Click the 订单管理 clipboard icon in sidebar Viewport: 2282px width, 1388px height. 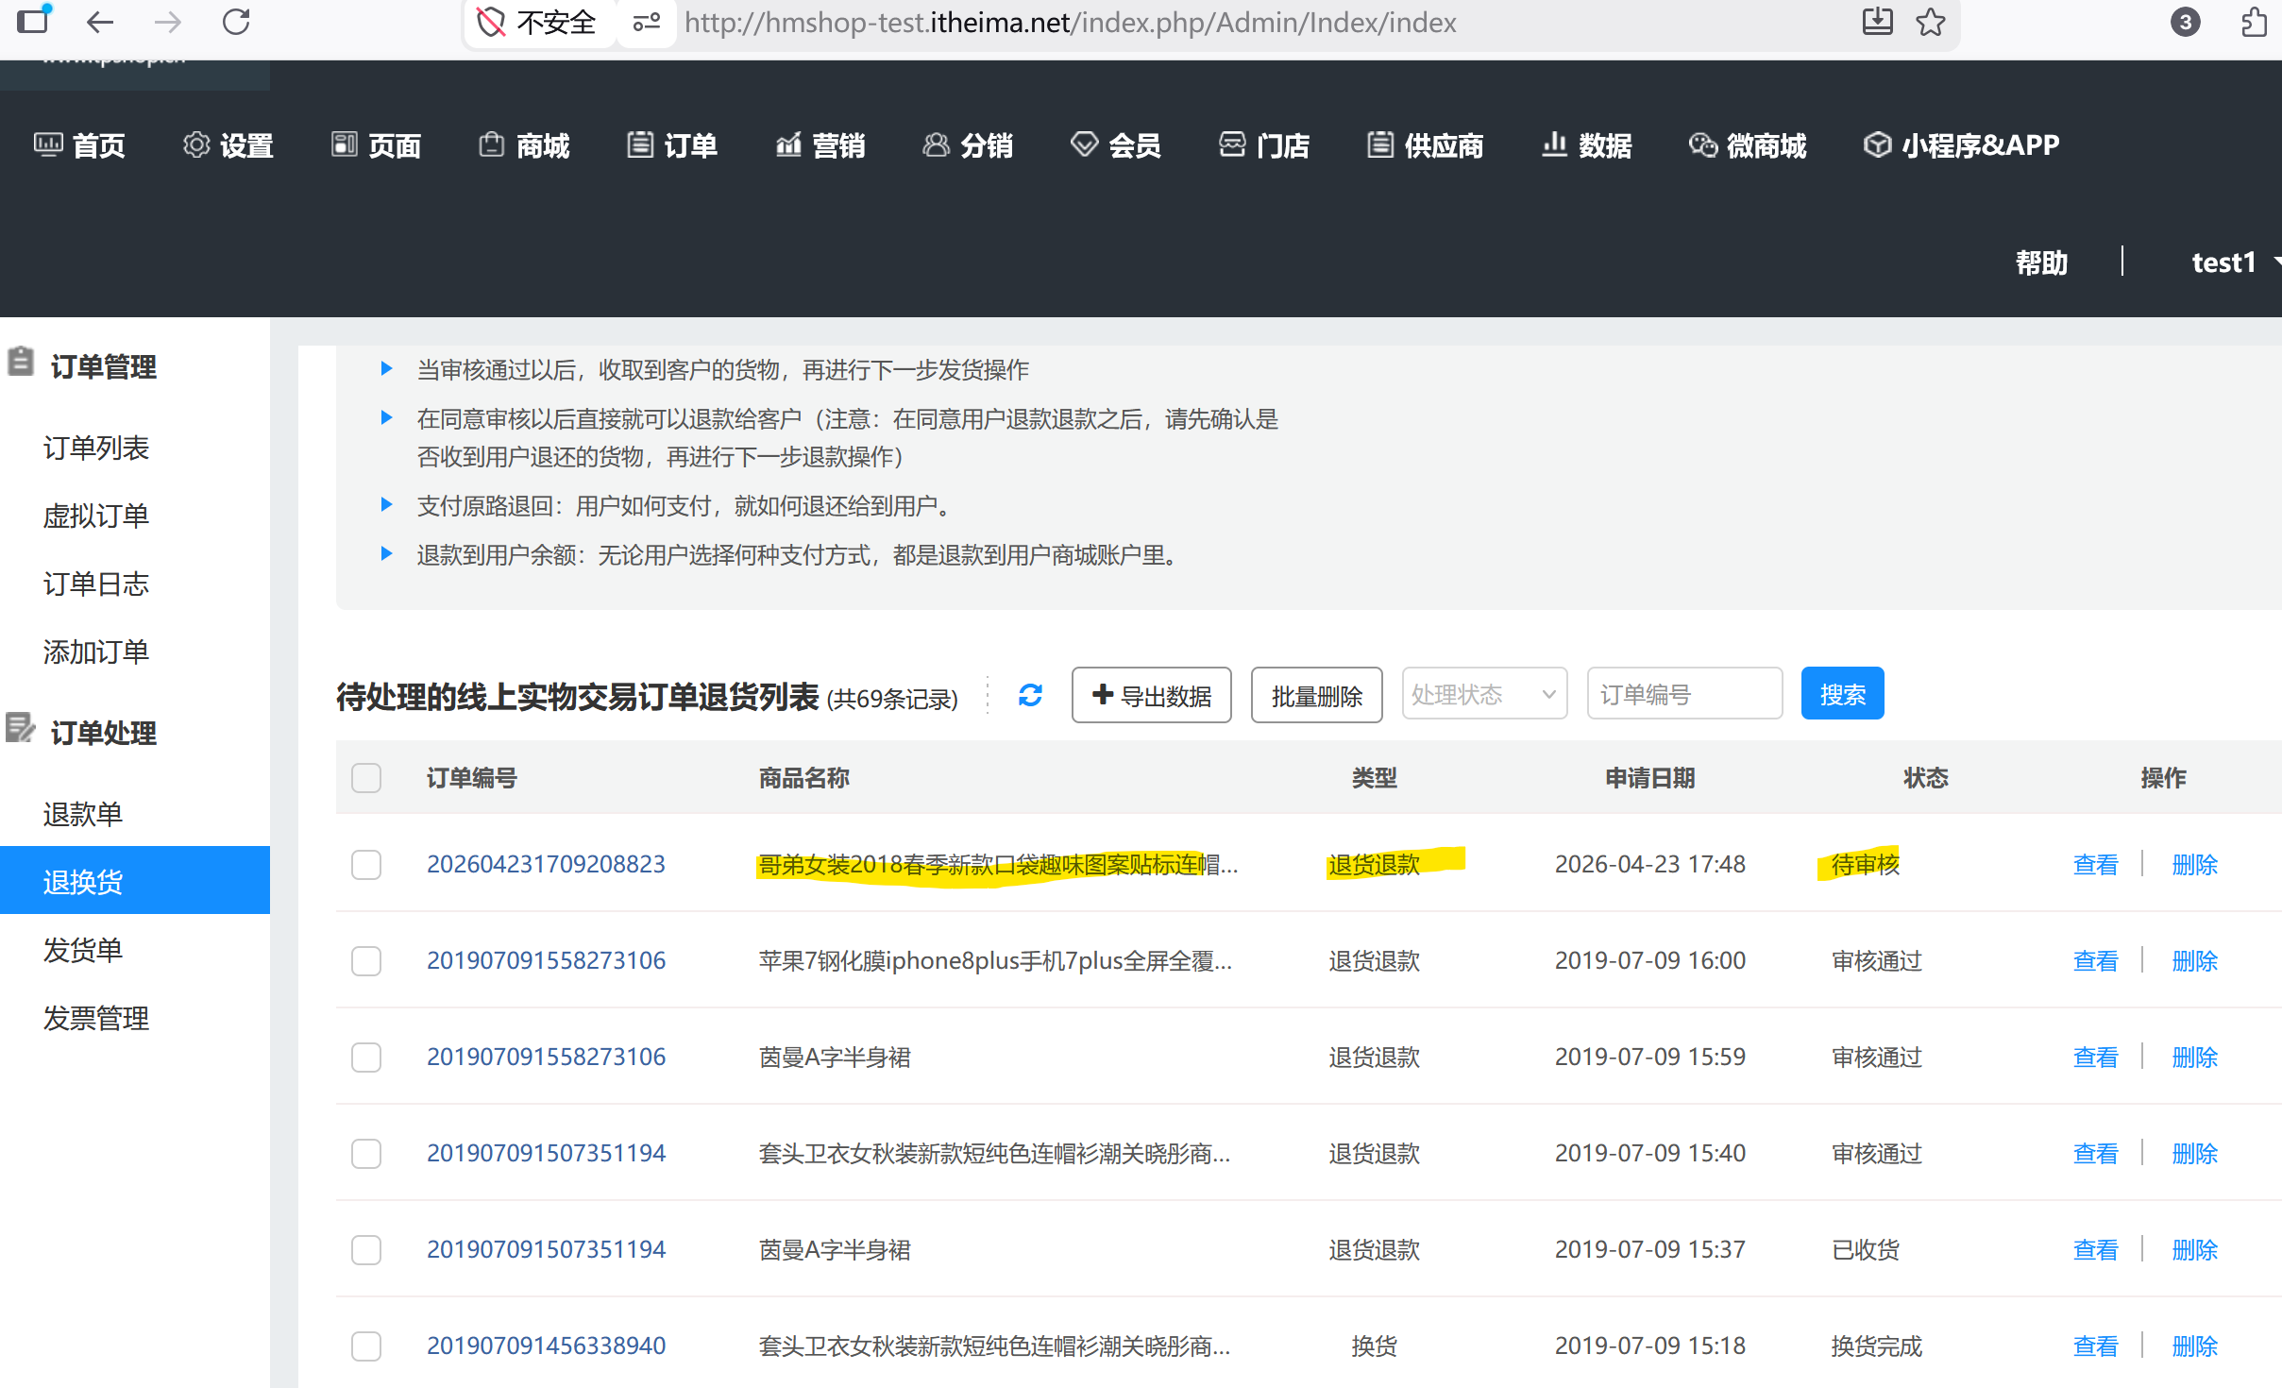(21, 362)
